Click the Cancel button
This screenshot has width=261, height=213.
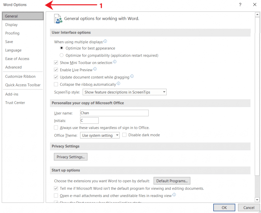[x=249, y=207]
